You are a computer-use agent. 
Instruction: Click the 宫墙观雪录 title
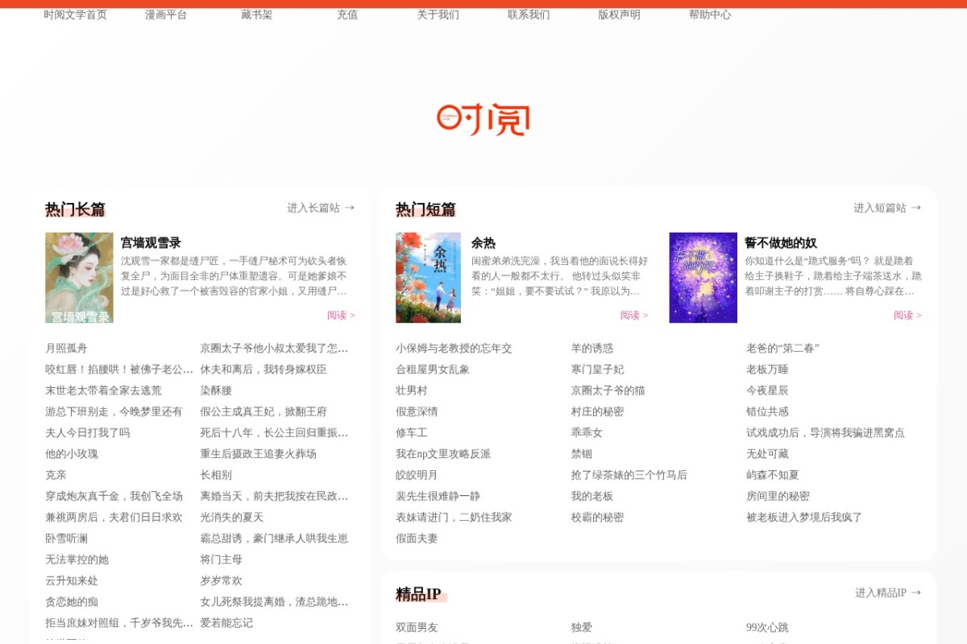(151, 242)
